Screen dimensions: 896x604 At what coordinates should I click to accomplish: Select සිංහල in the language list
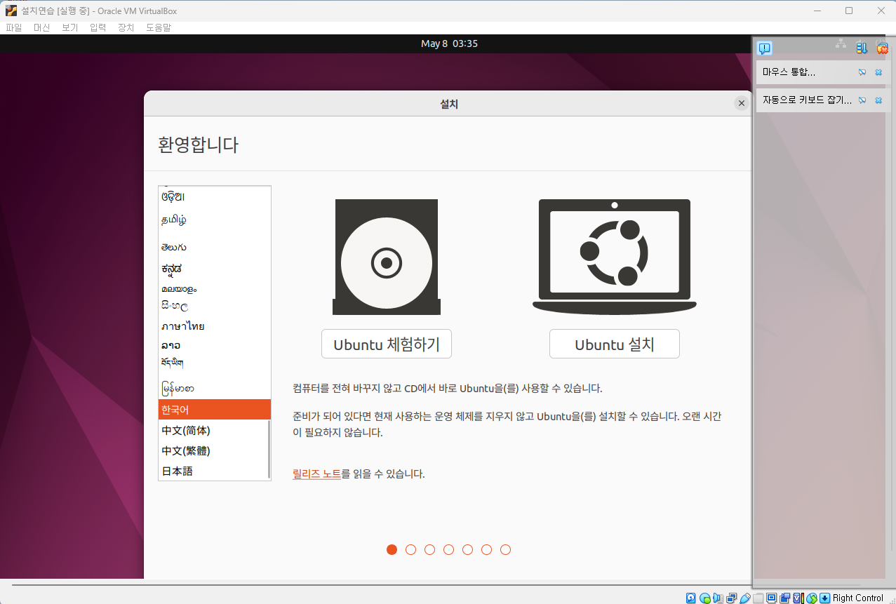(214, 307)
